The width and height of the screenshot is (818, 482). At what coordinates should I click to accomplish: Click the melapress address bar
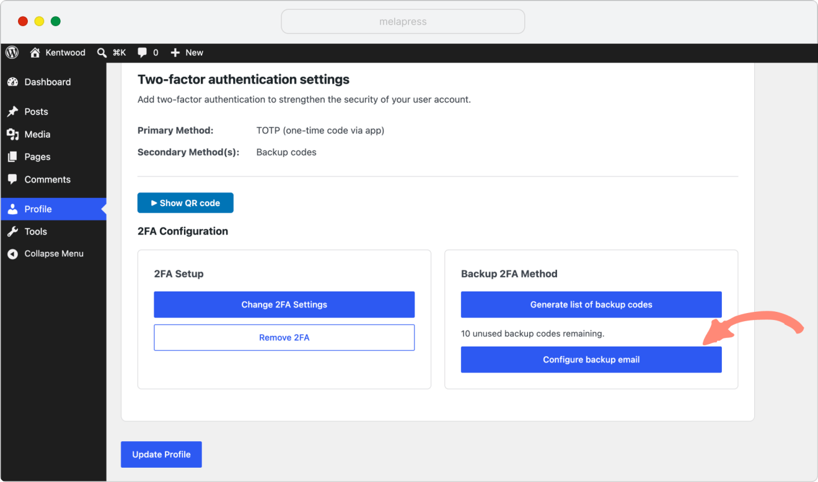(x=403, y=21)
